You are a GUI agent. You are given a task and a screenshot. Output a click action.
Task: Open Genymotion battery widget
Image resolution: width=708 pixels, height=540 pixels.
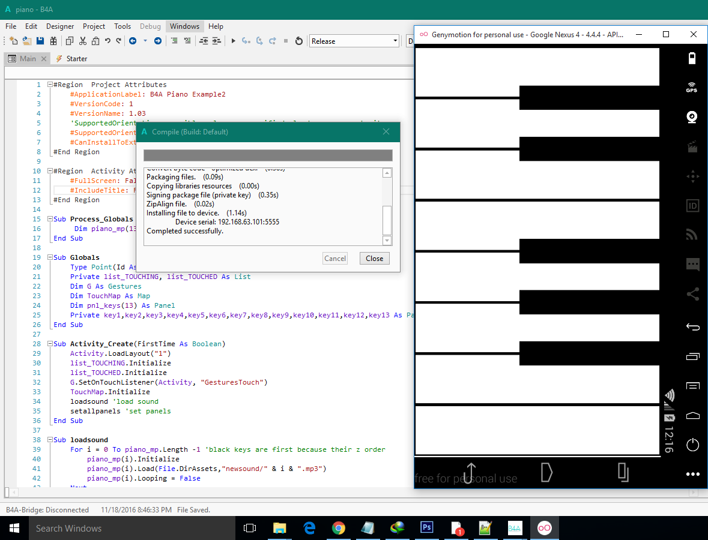pos(692,58)
